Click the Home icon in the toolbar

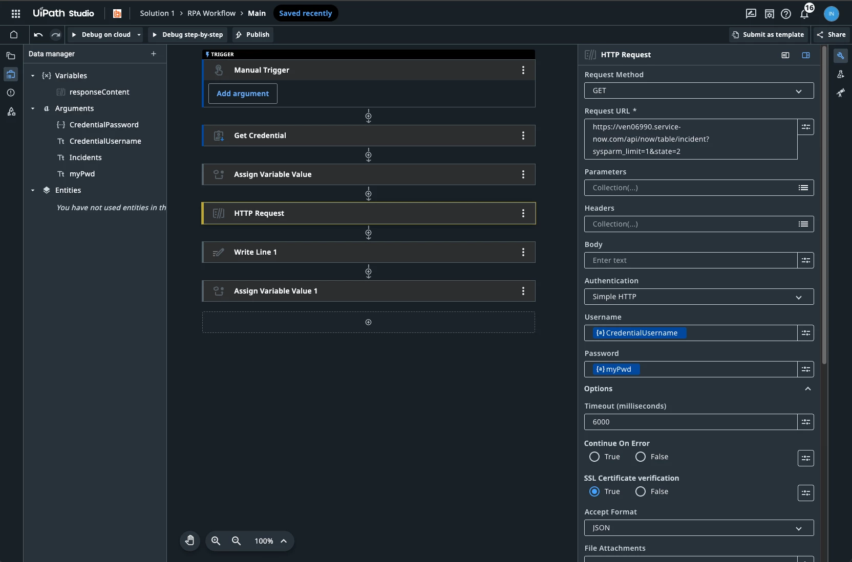(x=14, y=35)
